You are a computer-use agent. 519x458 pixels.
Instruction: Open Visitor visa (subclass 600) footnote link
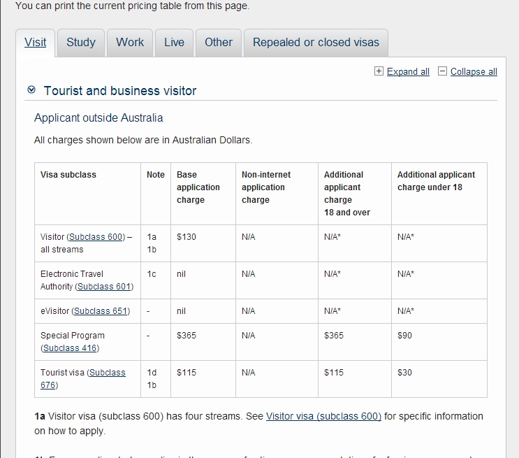pyautogui.click(x=323, y=416)
